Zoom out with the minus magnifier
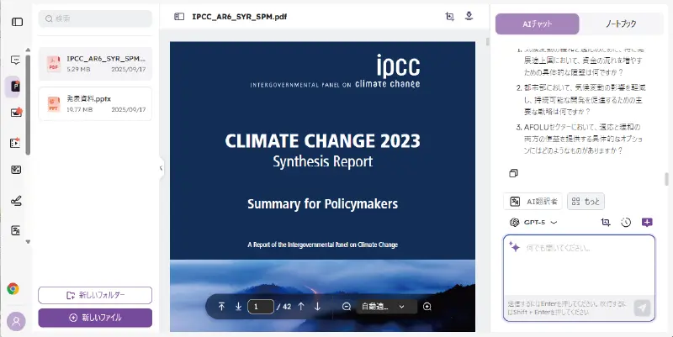 (347, 307)
